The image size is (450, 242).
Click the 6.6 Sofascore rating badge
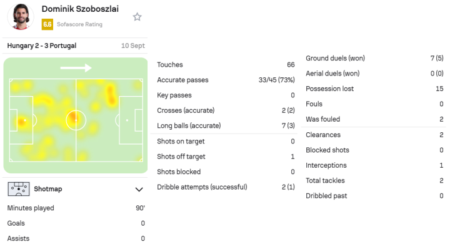pyautogui.click(x=47, y=24)
